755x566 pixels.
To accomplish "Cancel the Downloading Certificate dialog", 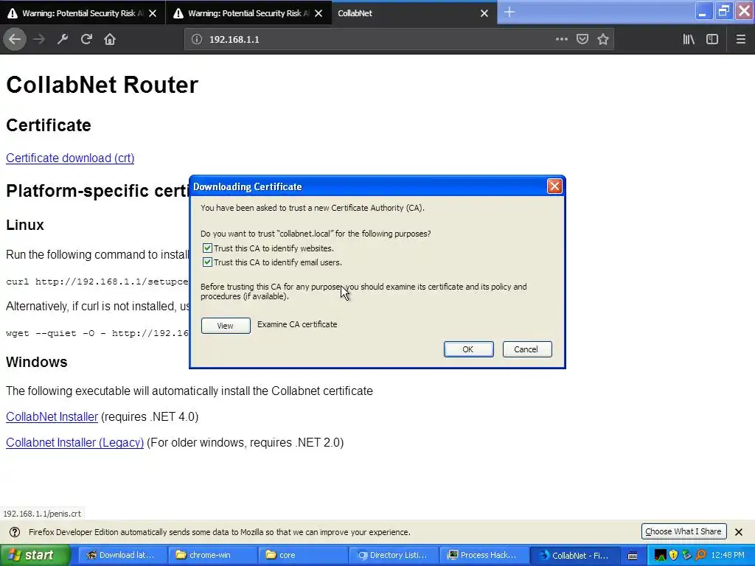I will coord(526,349).
